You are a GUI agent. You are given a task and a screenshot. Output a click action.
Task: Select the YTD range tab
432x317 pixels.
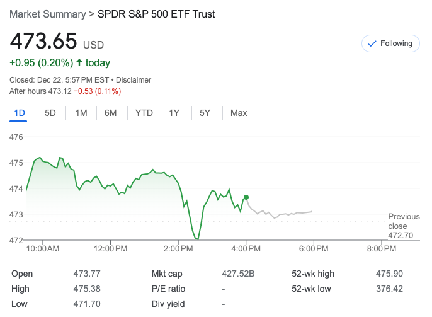coord(144,113)
